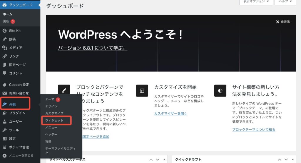
Task: Click the pencil edit icon tile
Action: pyautogui.click(x=64, y=90)
